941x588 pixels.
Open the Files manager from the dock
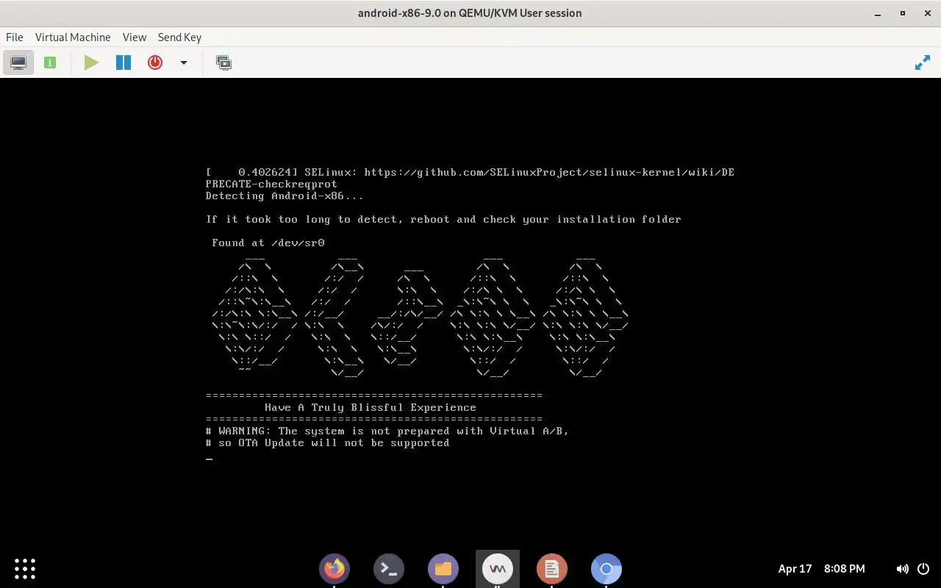(443, 568)
